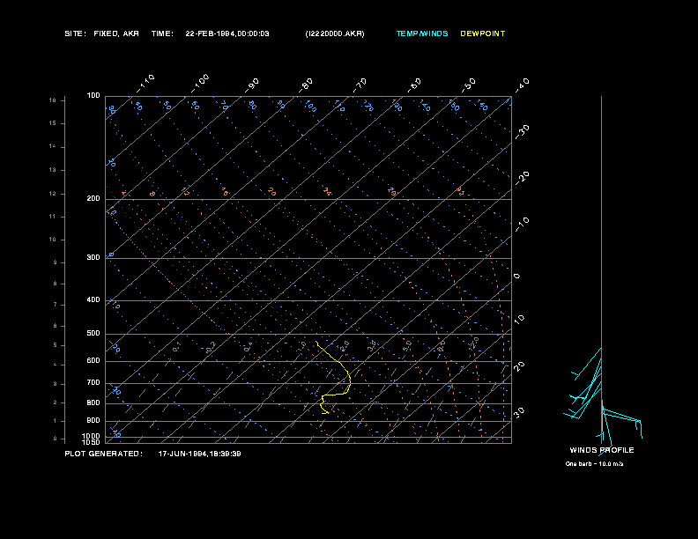Click the TIME: header label
Viewport: 698px width, 539px height.
coord(162,33)
